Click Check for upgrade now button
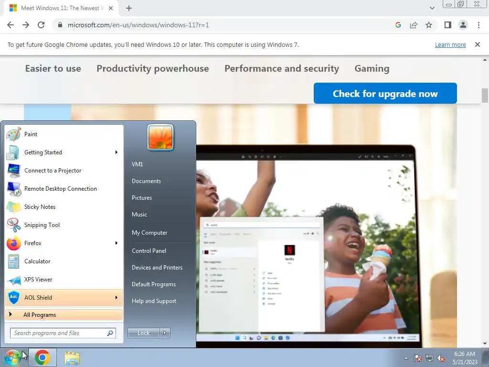Viewport: 489px width, 367px height. click(x=385, y=93)
